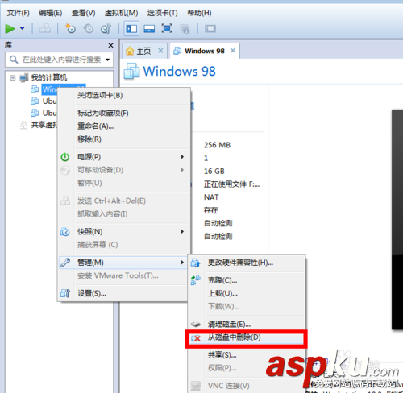The width and height of the screenshot is (403, 393).
Task: Open the 帮助(H) menu
Action: tap(199, 13)
